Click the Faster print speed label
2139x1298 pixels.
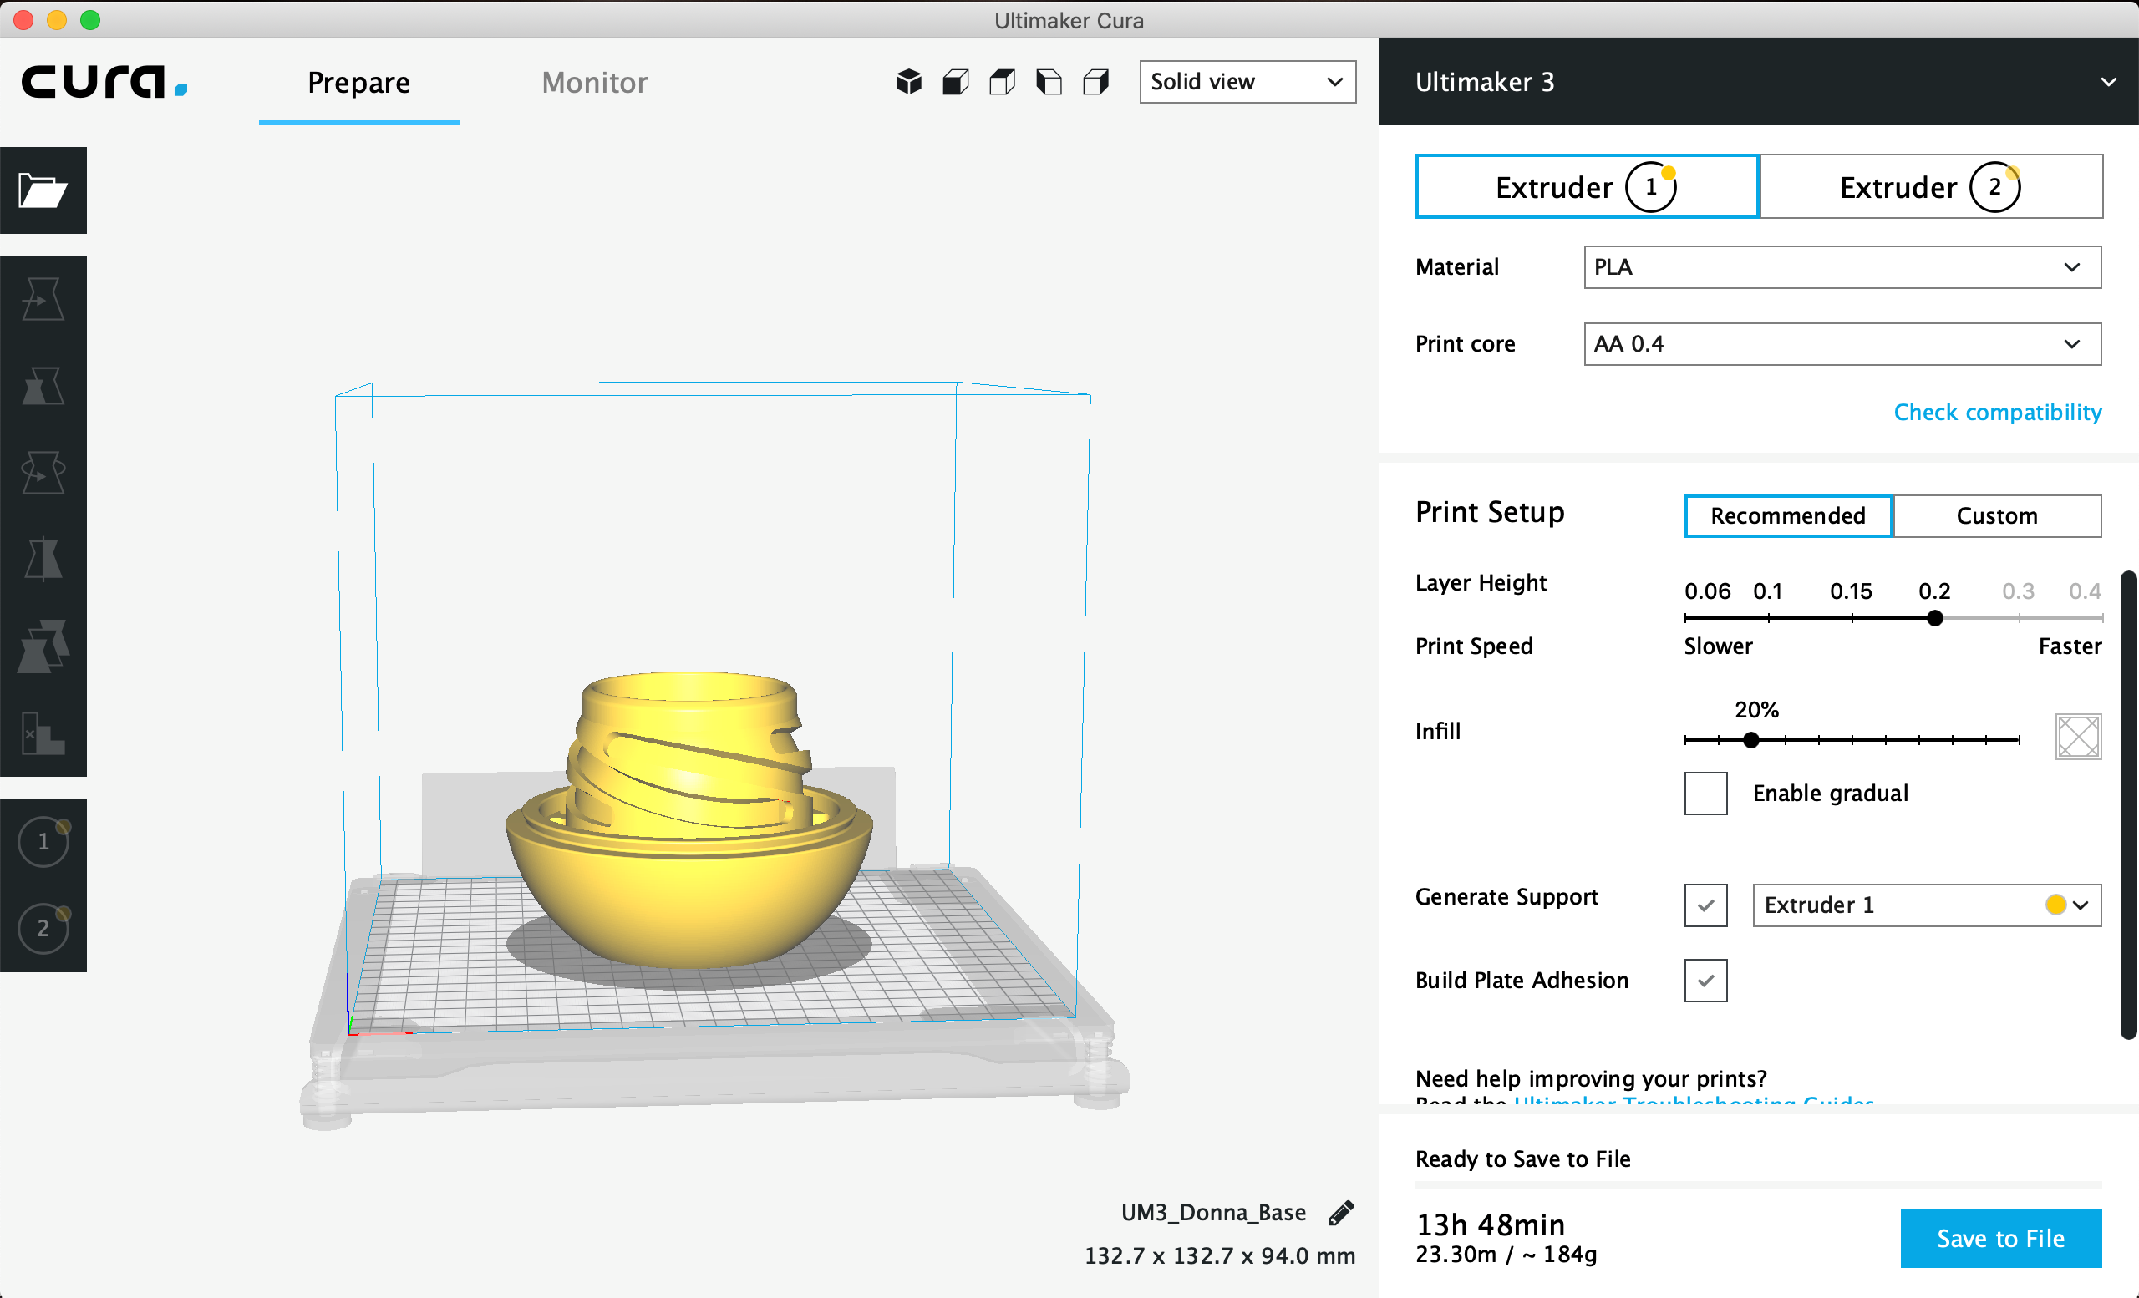pos(2070,646)
